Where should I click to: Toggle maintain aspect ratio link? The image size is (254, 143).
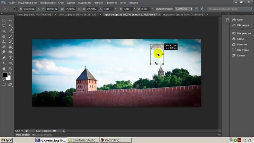point(79,9)
